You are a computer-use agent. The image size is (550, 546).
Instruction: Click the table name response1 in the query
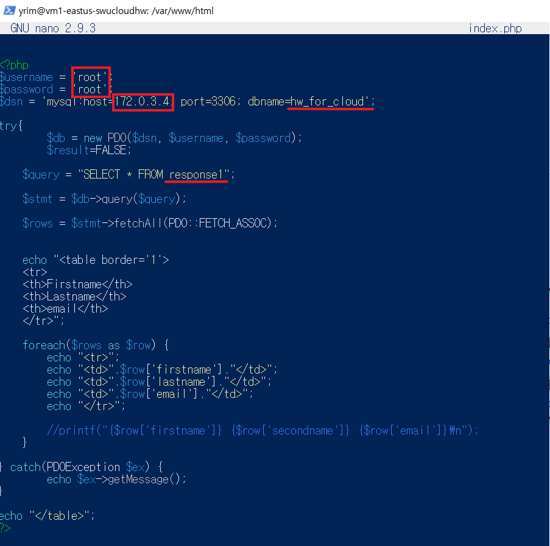click(x=196, y=174)
